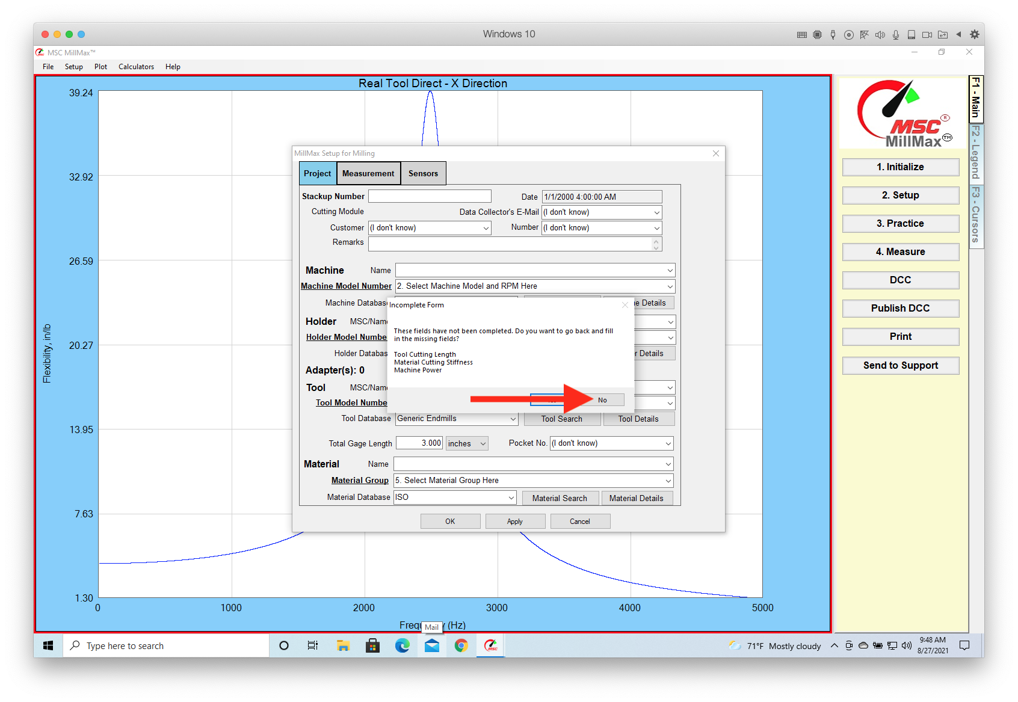Expand the Number dropdown
The width and height of the screenshot is (1018, 702).
click(x=656, y=228)
